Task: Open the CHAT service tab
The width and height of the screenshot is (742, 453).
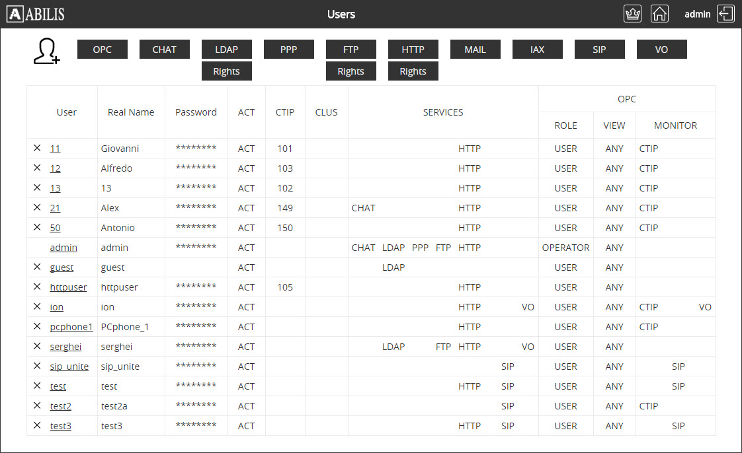Action: 165,50
